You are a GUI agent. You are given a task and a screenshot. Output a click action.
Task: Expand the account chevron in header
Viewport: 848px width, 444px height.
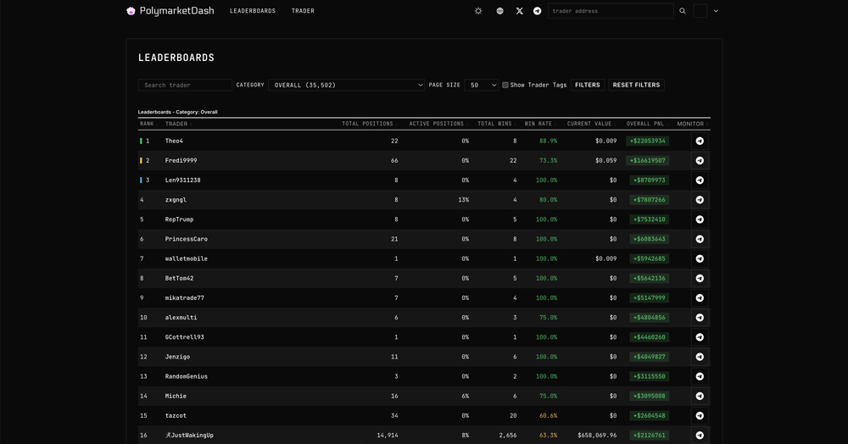[716, 11]
